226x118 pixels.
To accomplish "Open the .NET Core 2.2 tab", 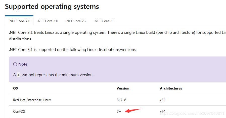I will pyautogui.click(x=76, y=21).
